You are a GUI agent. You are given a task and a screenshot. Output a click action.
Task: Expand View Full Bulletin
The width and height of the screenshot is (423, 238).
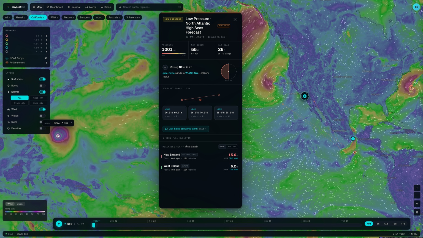[177, 138]
